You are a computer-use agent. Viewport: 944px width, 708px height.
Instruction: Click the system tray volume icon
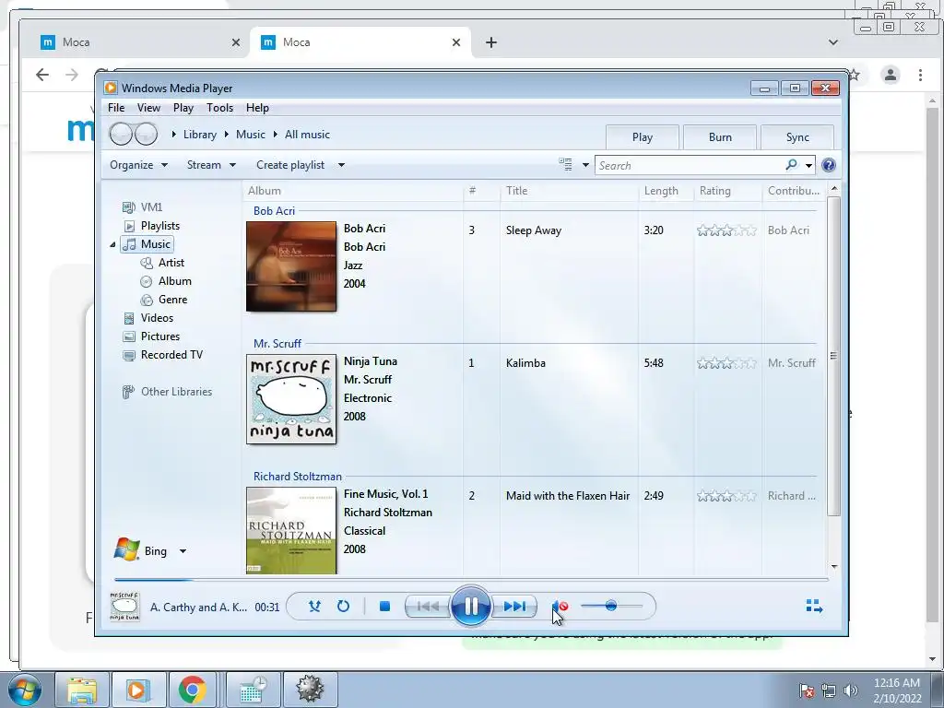point(850,690)
